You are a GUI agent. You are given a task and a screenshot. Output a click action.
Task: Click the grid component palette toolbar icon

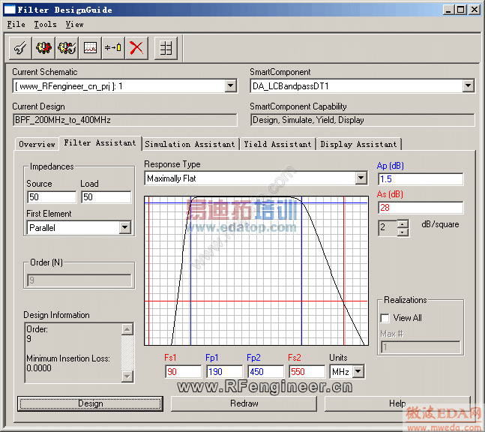tap(166, 48)
